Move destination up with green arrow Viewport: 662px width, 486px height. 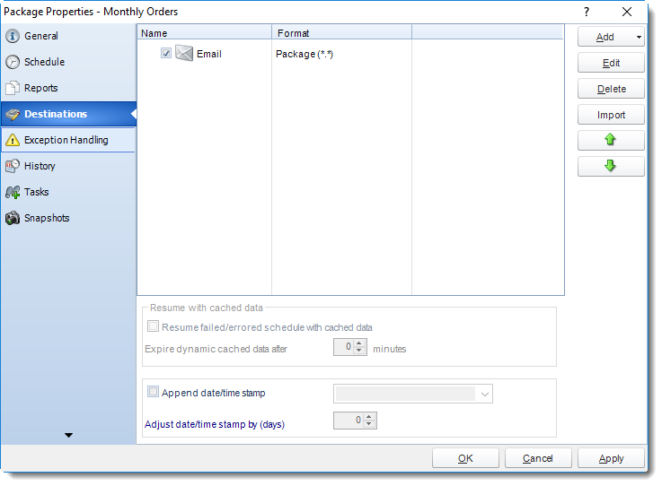(x=610, y=140)
